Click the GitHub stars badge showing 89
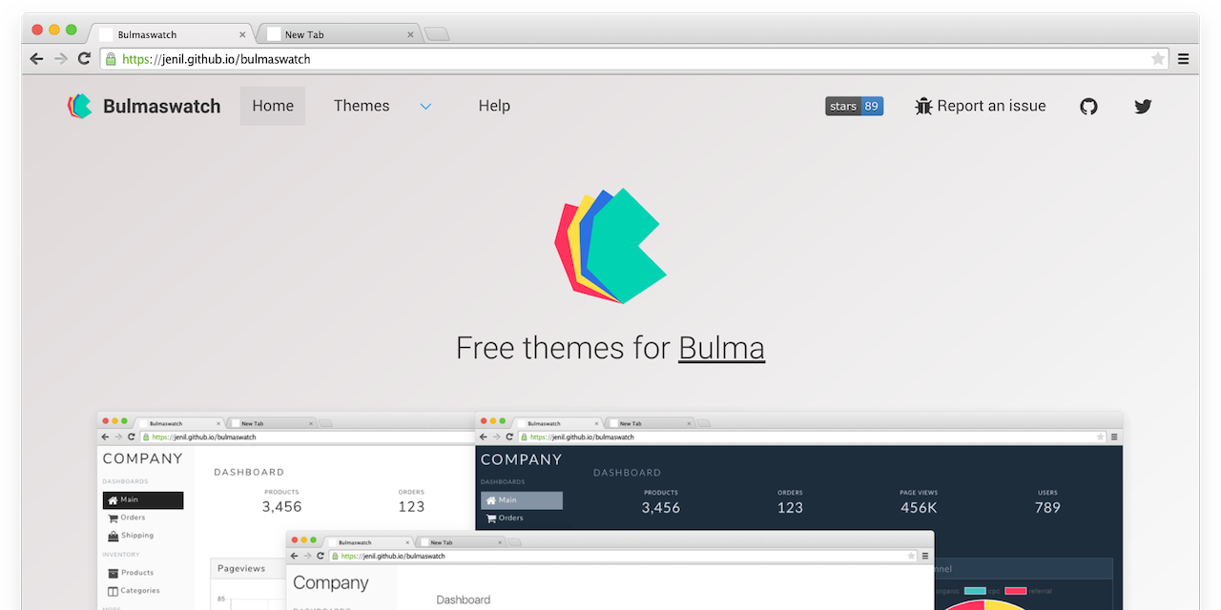This screenshot has height=610, width=1221. (x=855, y=106)
